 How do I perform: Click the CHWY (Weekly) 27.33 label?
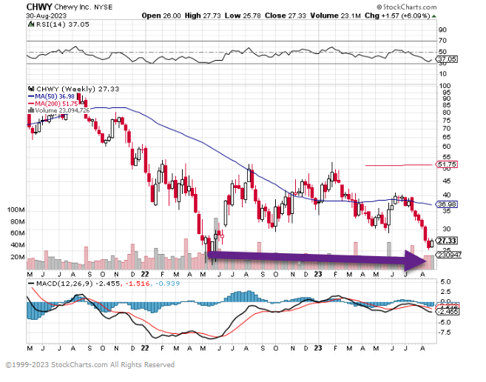[x=78, y=89]
